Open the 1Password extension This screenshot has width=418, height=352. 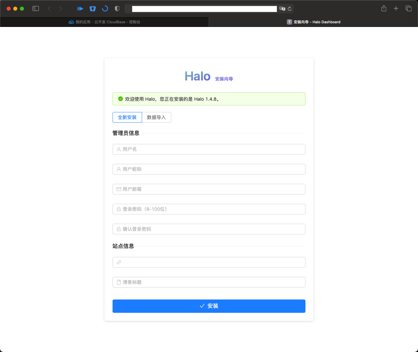click(x=93, y=9)
